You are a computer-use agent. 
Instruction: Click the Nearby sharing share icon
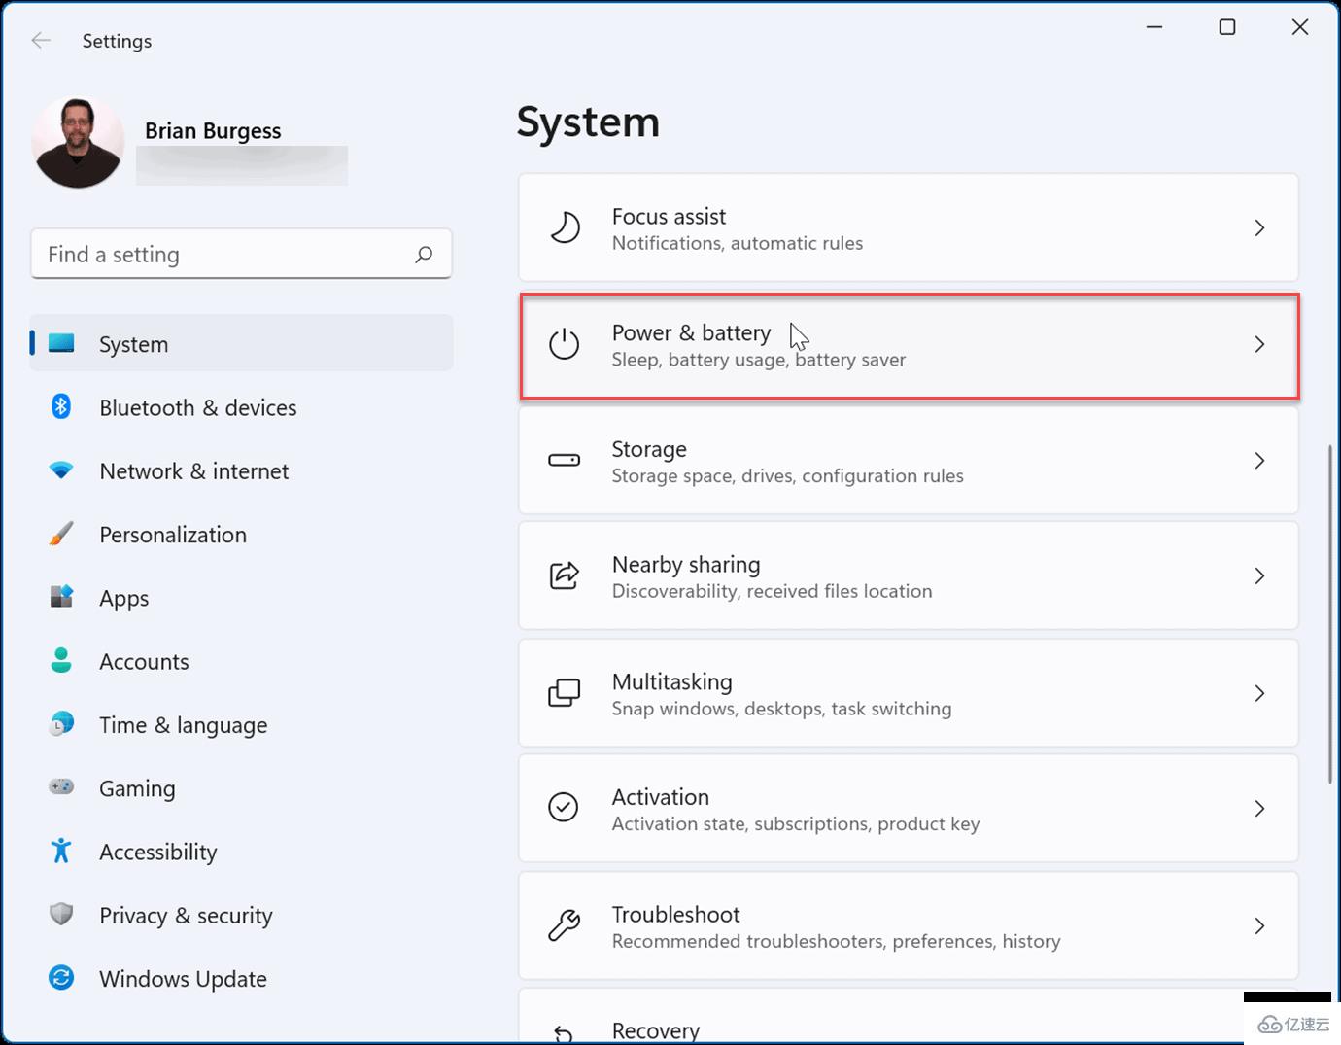tap(564, 575)
